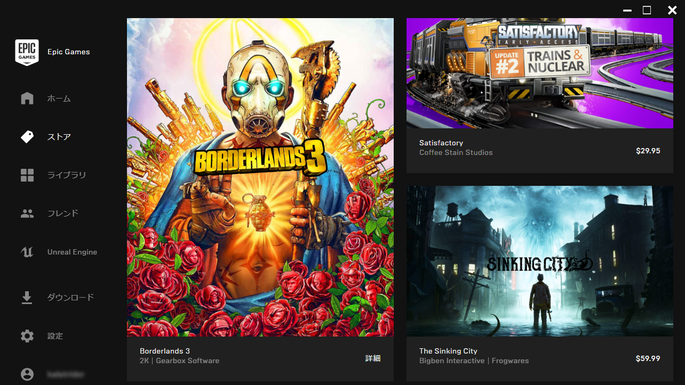Select the Store price tag icon

(27, 137)
